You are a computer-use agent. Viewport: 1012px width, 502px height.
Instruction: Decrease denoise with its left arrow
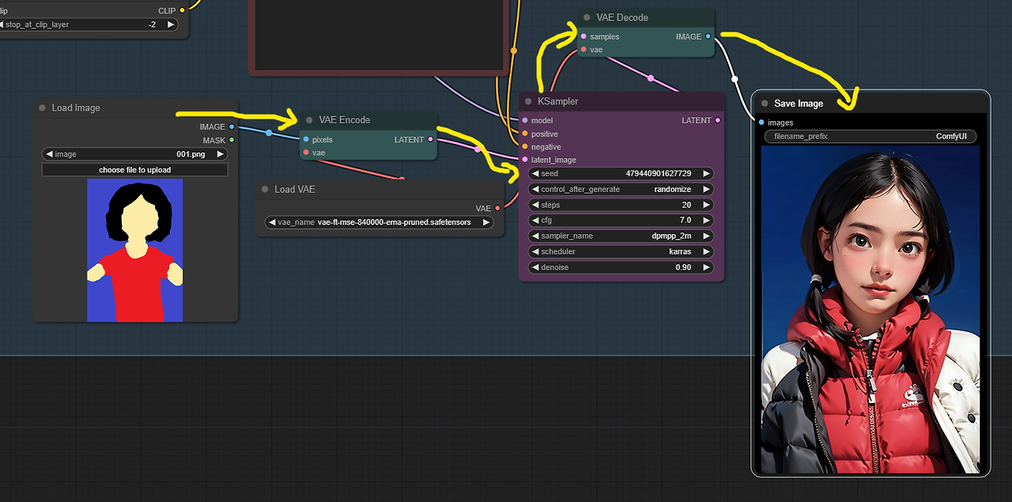tap(535, 267)
